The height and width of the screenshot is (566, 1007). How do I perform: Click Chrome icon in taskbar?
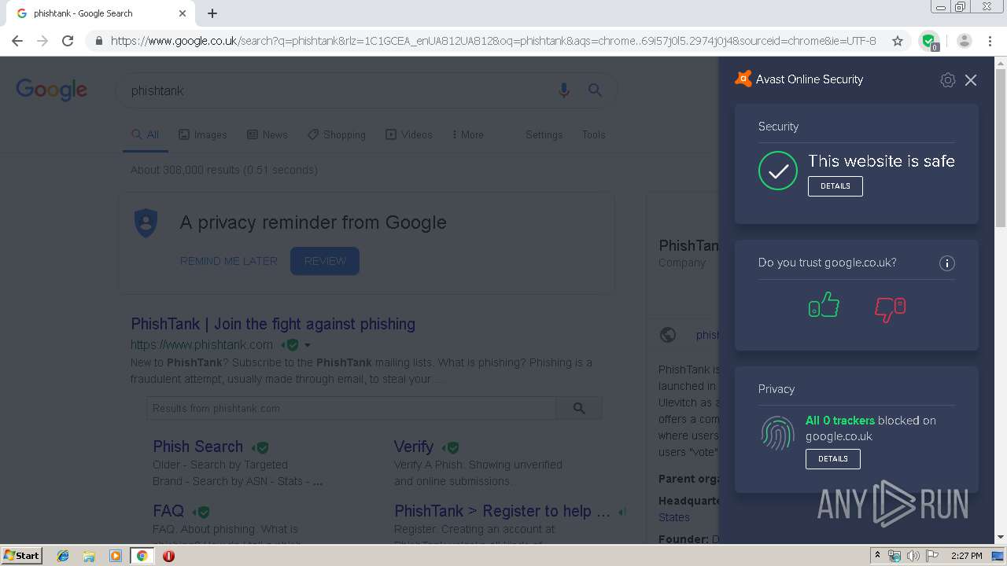142,555
